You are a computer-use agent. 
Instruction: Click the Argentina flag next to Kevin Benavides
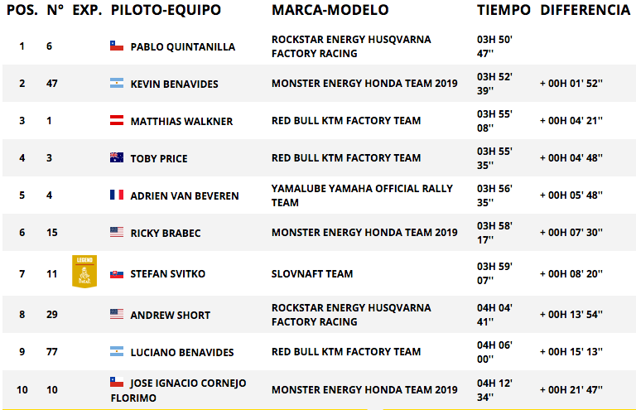click(x=117, y=83)
